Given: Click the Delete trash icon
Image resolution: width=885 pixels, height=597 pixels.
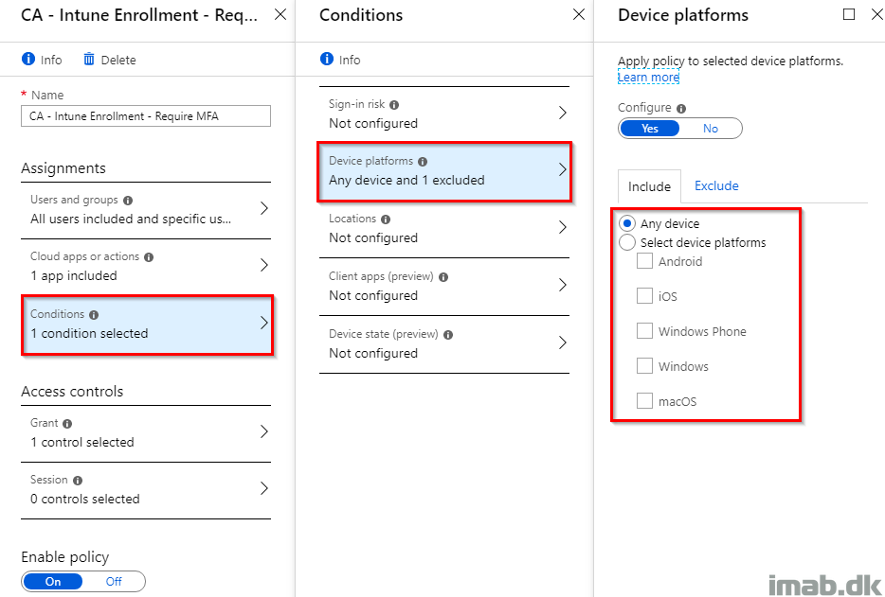Looking at the screenshot, I should [89, 60].
